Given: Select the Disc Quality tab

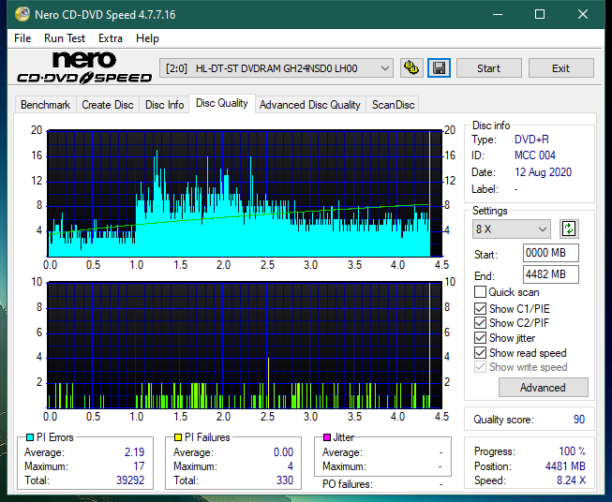Looking at the screenshot, I should coord(222,103).
